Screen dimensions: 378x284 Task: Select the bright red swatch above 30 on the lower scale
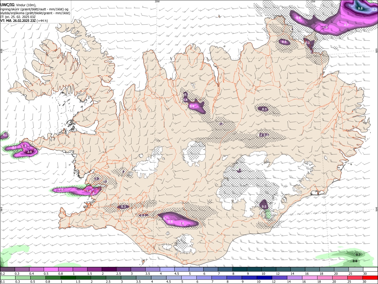(370, 277)
